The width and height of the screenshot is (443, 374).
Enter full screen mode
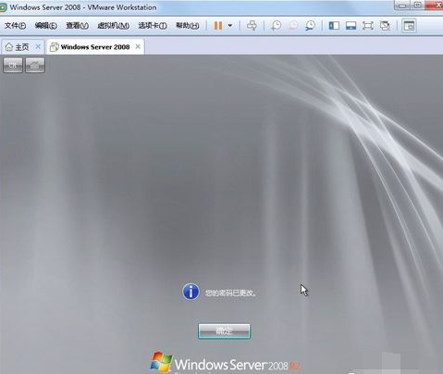367,25
